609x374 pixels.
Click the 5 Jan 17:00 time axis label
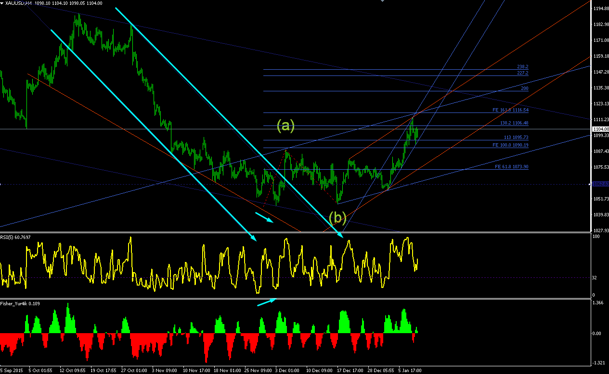coord(410,371)
